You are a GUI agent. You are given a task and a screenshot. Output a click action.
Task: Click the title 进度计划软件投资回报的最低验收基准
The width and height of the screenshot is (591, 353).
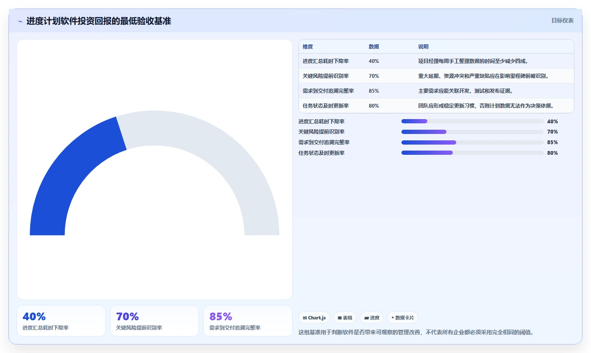point(99,21)
